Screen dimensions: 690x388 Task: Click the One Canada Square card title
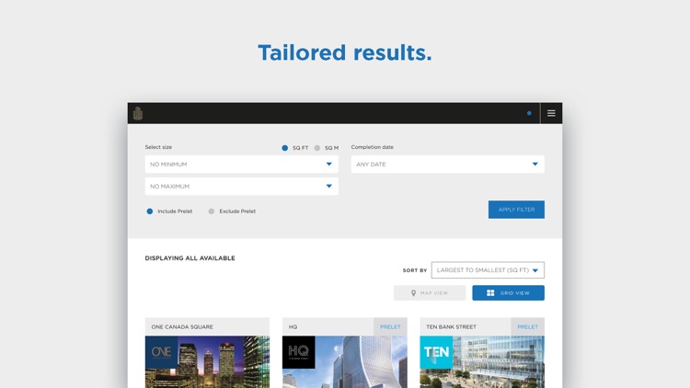(x=182, y=326)
